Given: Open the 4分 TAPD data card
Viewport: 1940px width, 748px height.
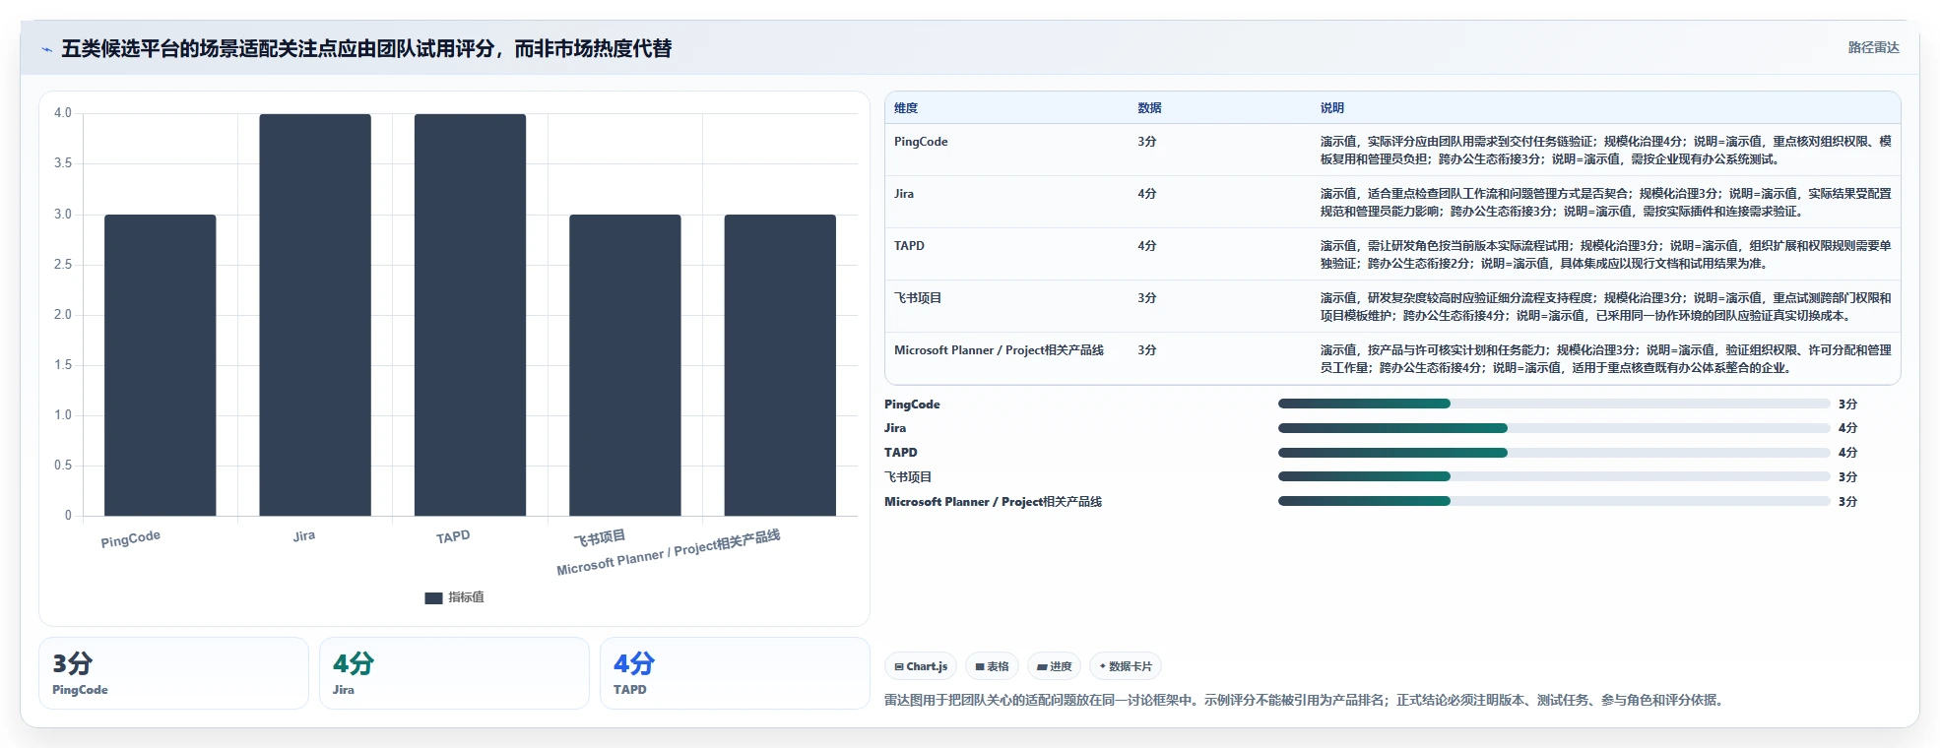Looking at the screenshot, I should (735, 673).
